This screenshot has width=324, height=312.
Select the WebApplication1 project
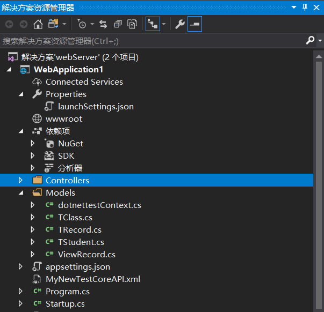coord(68,70)
